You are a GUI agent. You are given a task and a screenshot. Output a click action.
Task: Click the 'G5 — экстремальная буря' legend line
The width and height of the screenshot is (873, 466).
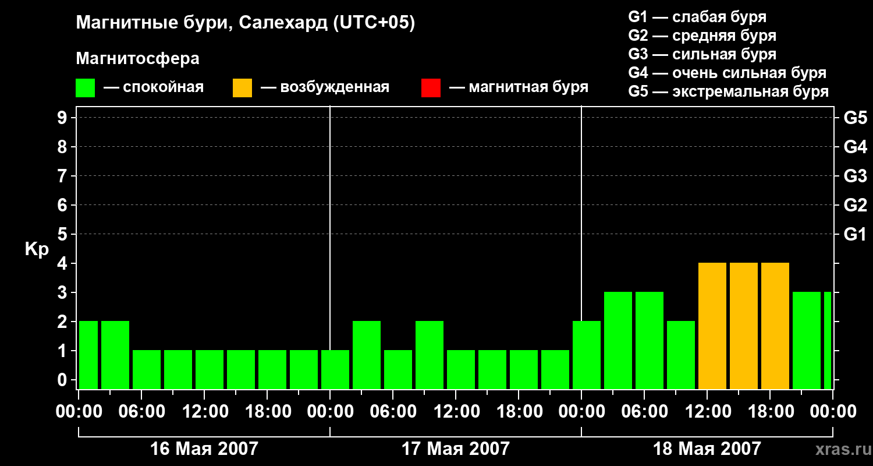pos(729,91)
